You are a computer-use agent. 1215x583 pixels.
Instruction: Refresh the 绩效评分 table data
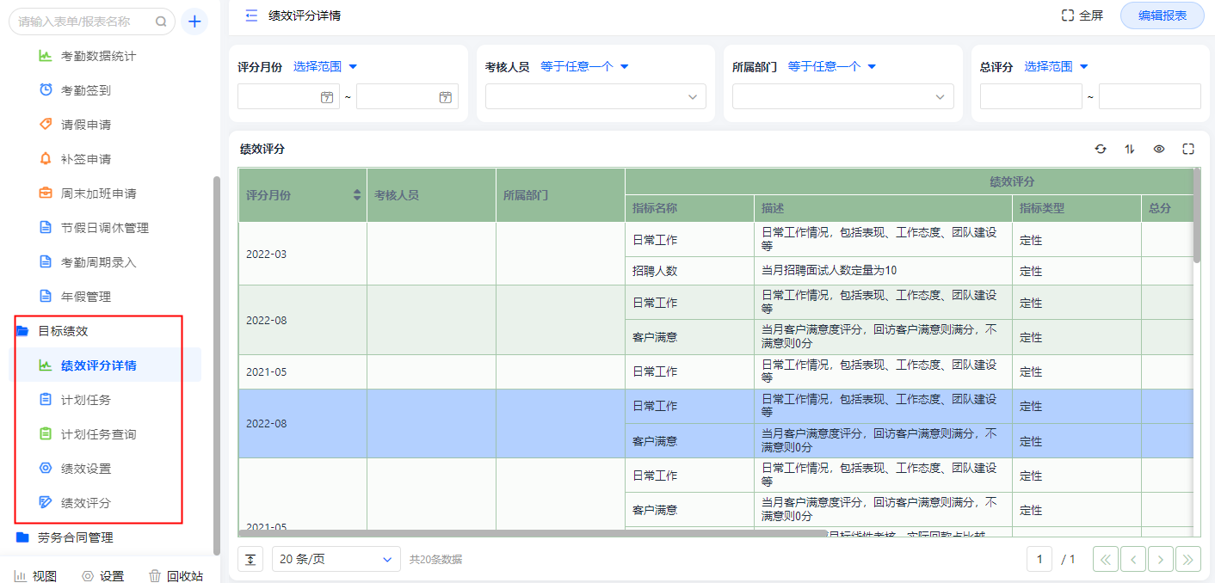point(1101,148)
